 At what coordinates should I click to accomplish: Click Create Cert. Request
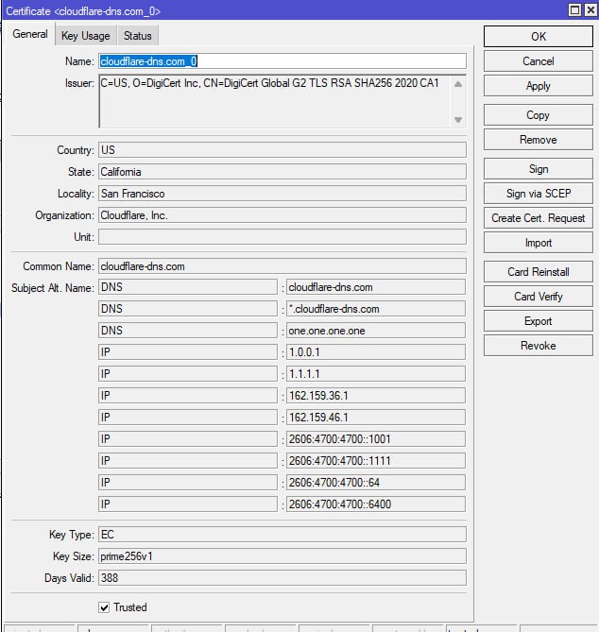539,218
